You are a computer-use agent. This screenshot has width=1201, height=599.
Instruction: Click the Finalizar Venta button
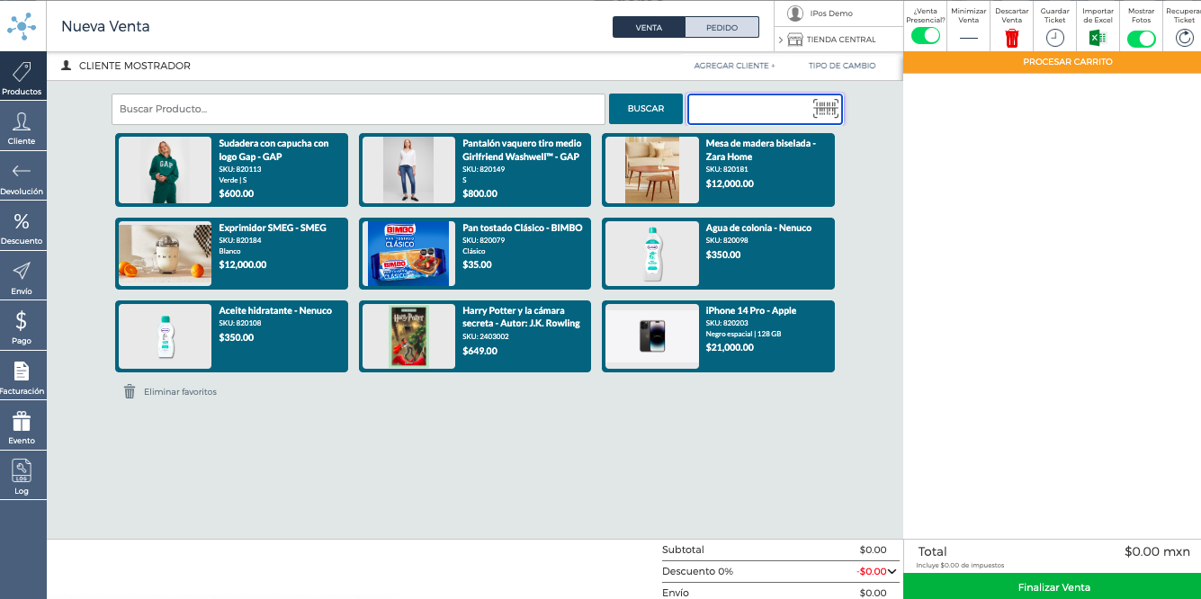coord(1053,586)
